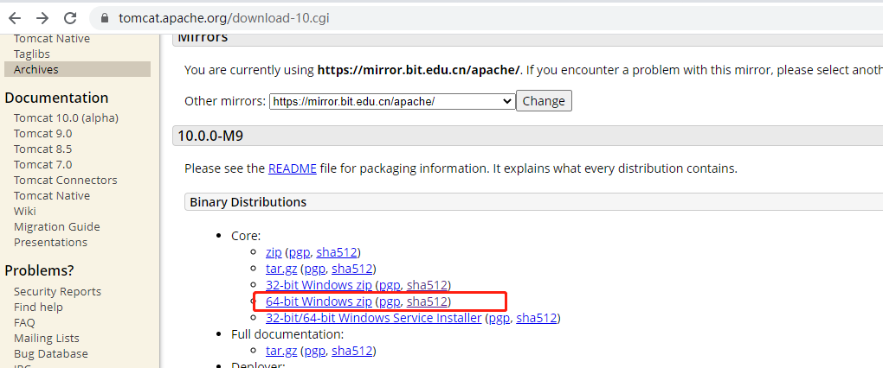Click the Change mirror button
This screenshot has width=883, height=368.
(544, 101)
